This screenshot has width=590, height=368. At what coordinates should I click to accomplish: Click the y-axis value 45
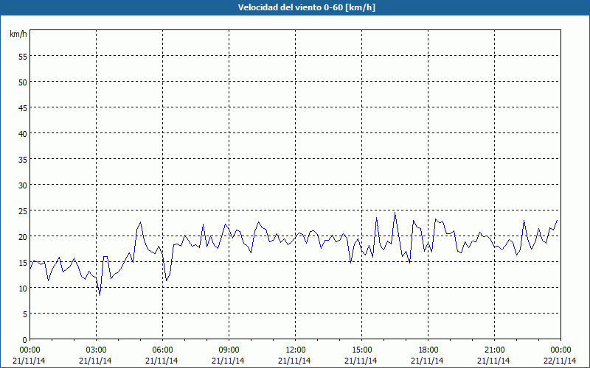click(x=23, y=107)
